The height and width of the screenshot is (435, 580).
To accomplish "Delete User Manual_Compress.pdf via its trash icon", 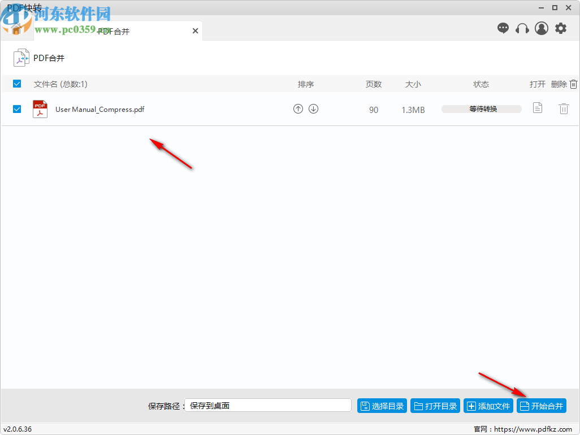I will click(x=564, y=108).
